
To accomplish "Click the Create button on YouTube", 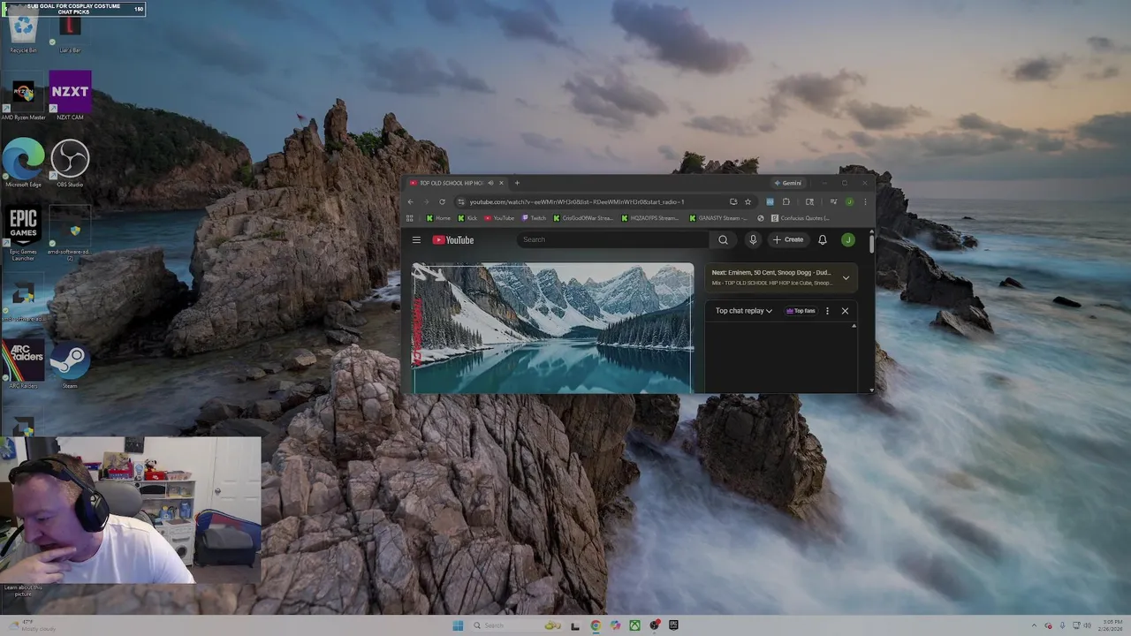I will [x=788, y=239].
